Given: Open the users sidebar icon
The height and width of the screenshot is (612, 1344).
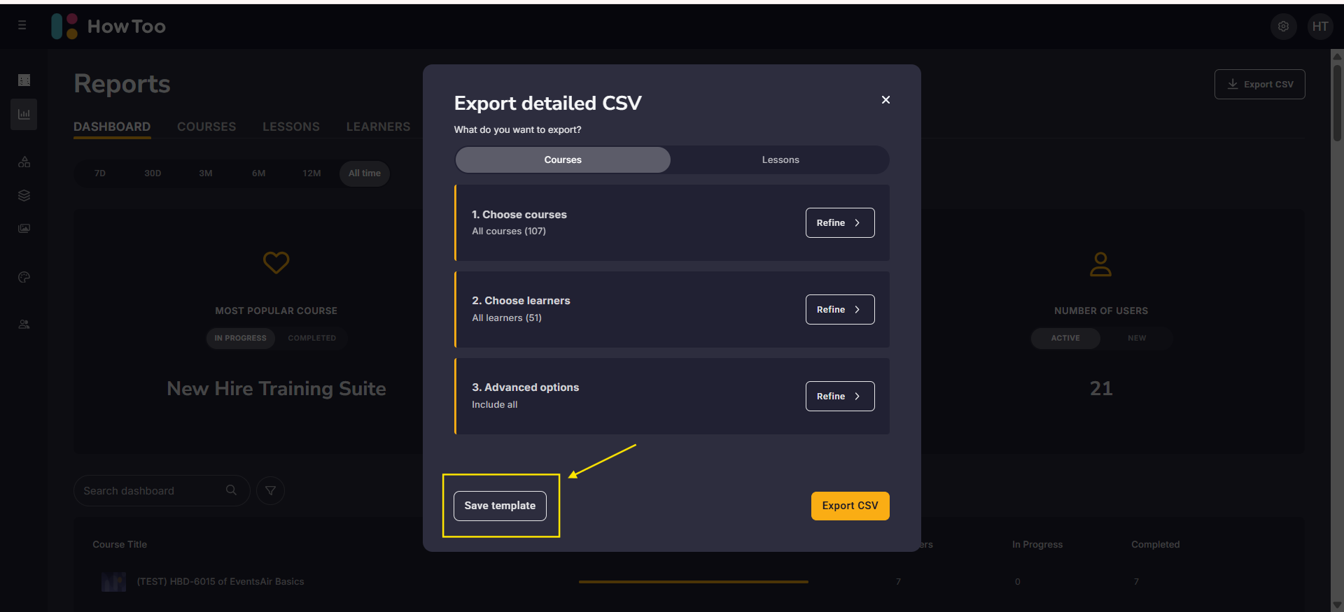Looking at the screenshot, I should [24, 325].
